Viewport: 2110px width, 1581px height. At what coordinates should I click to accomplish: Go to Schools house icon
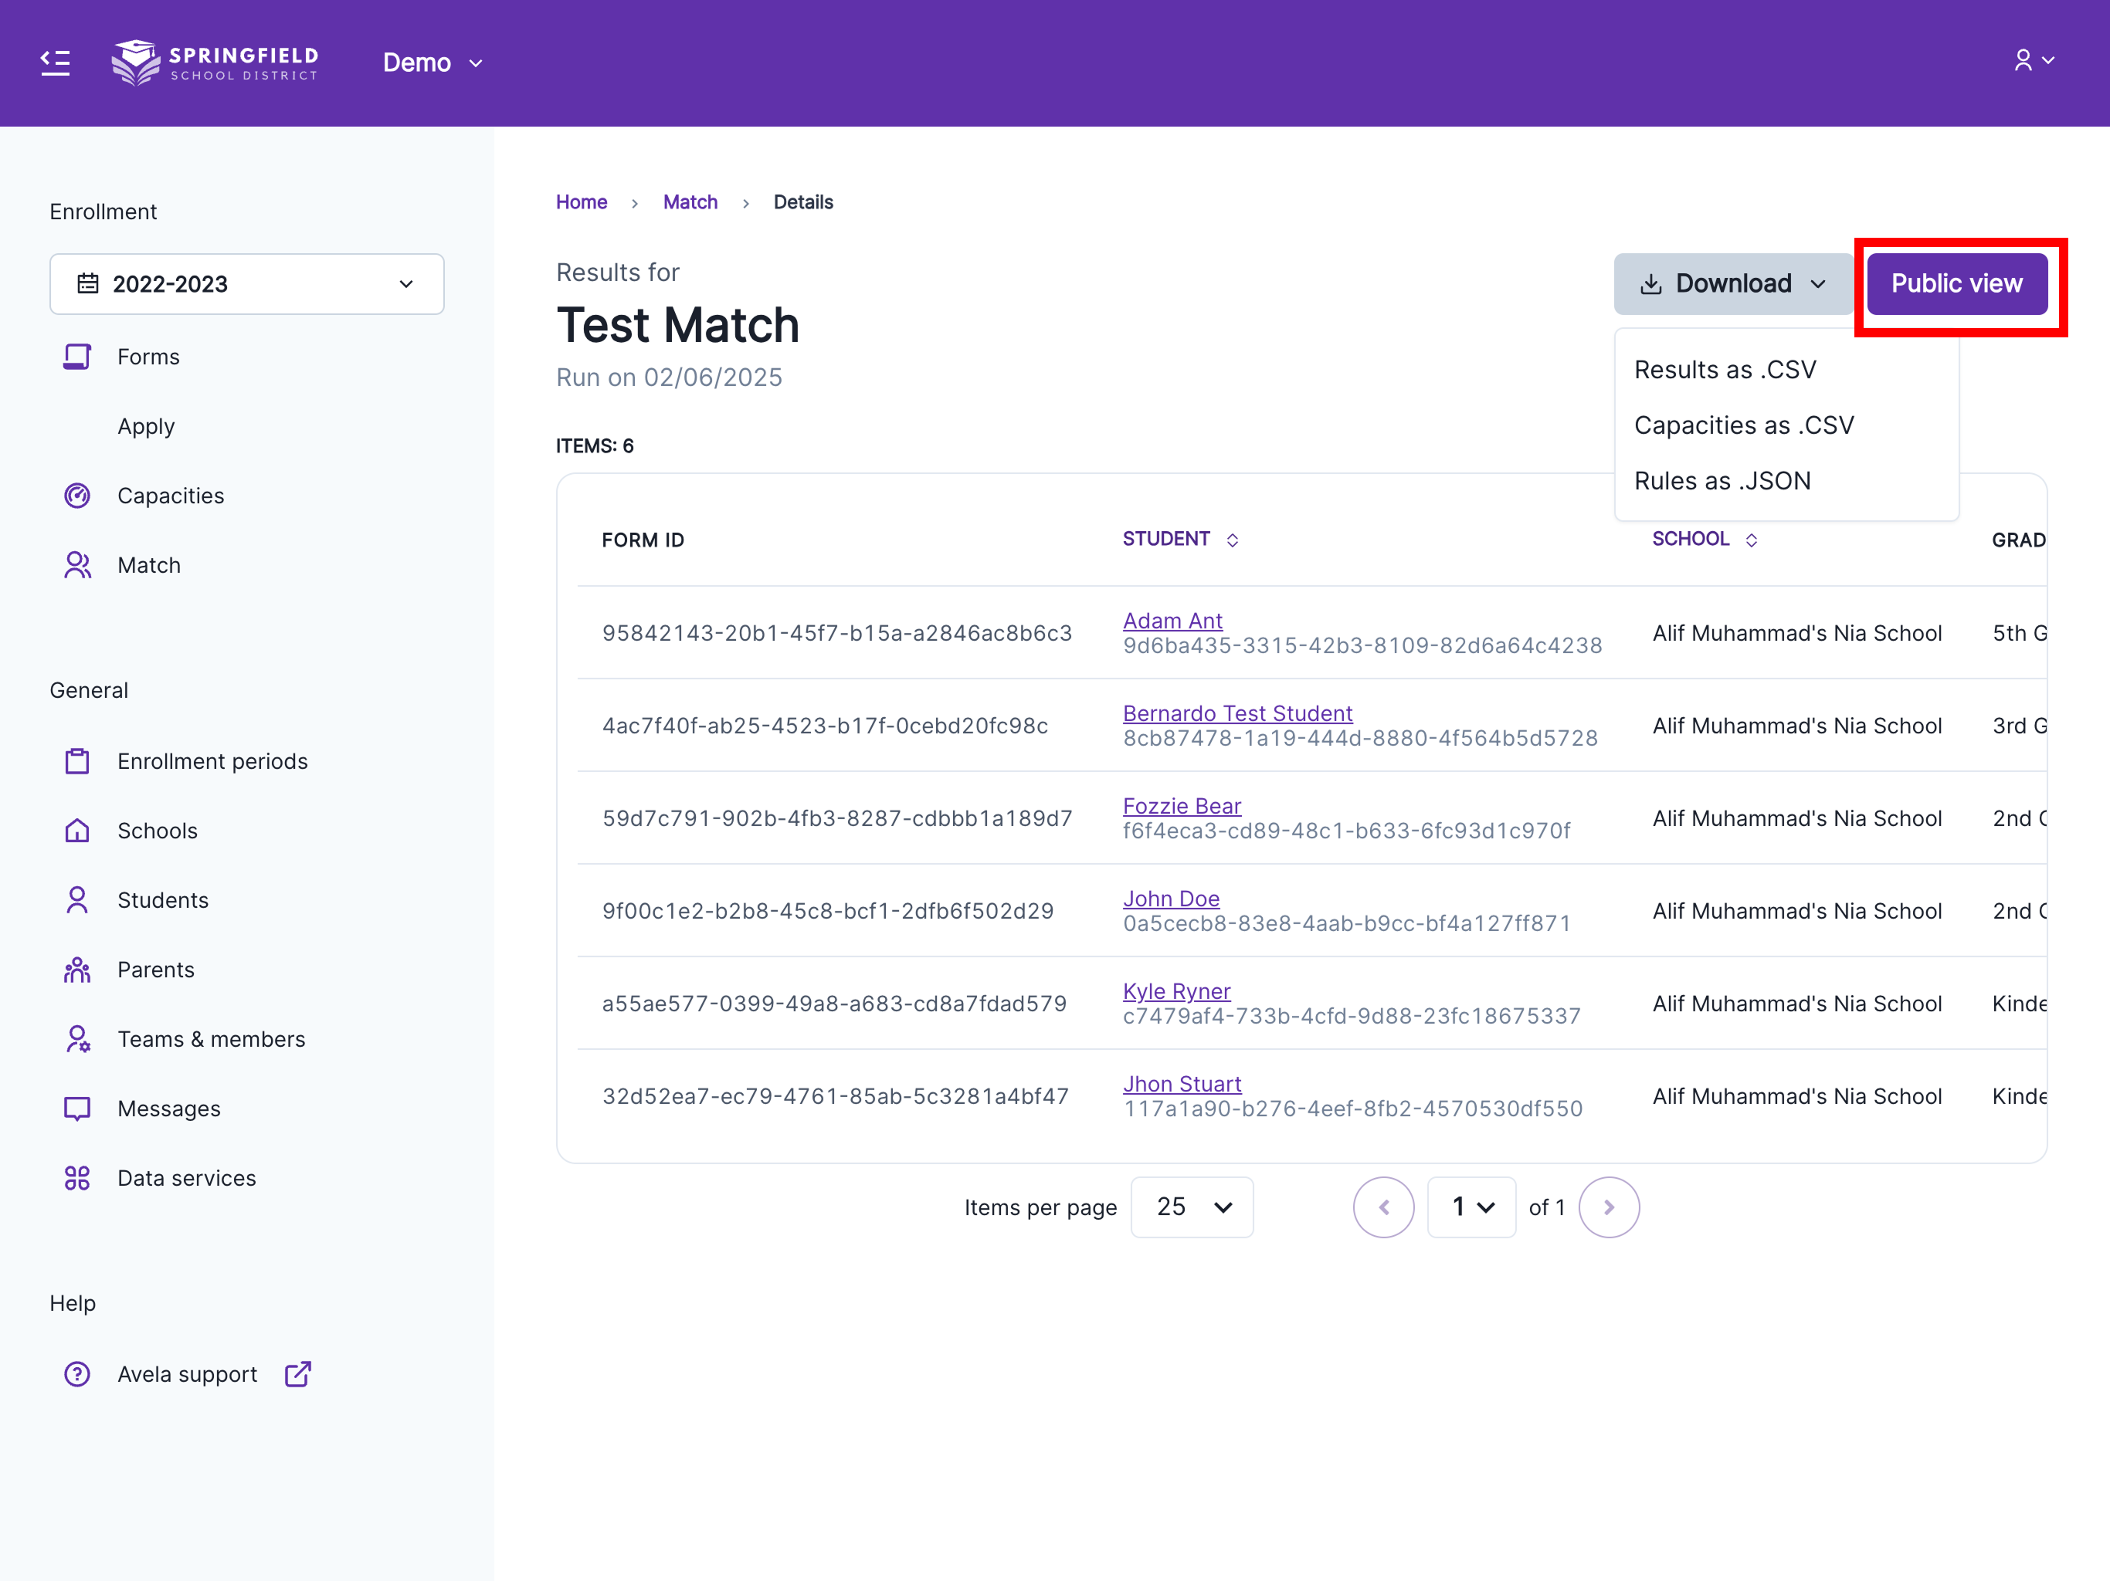77,831
